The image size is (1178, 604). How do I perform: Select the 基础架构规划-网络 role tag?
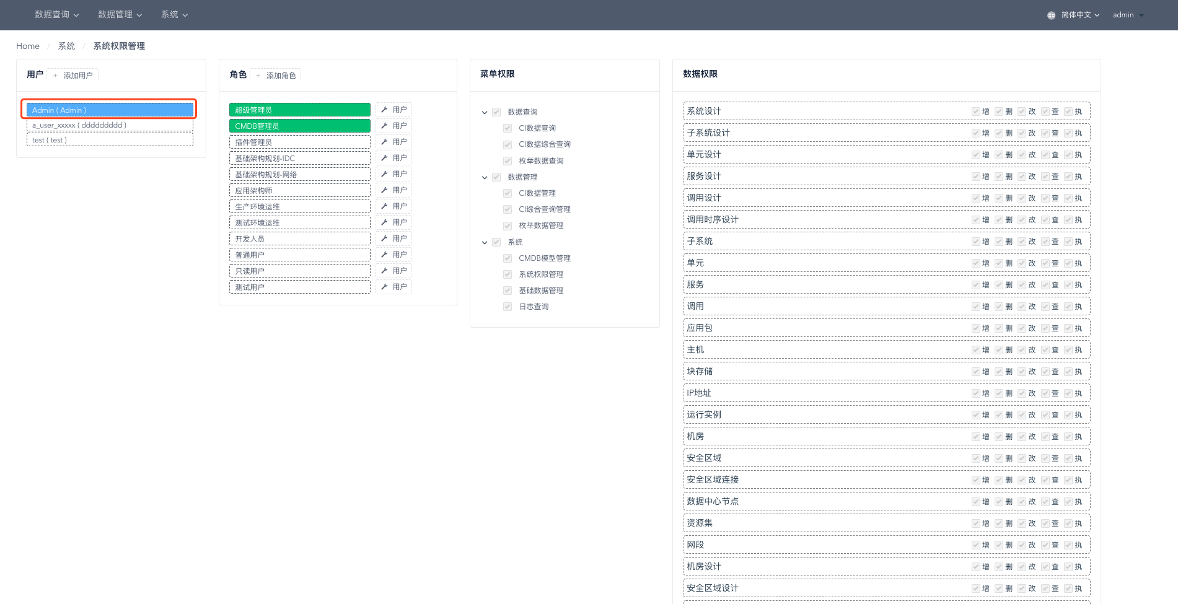point(300,174)
